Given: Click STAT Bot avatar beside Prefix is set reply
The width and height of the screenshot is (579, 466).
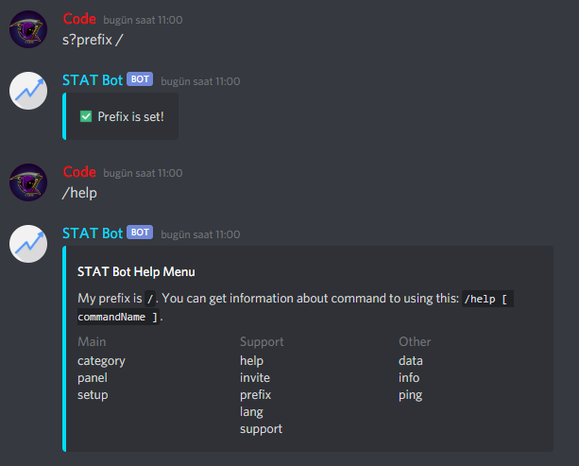Looking at the screenshot, I should coord(28,91).
